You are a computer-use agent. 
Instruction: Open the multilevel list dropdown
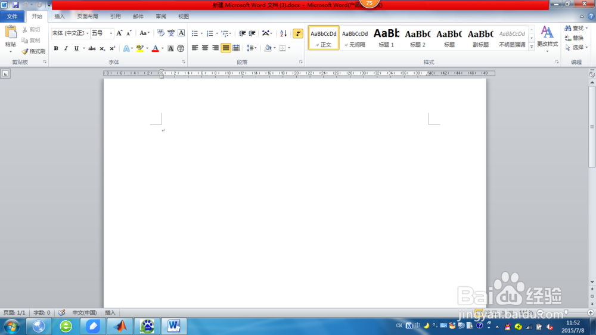click(x=226, y=33)
